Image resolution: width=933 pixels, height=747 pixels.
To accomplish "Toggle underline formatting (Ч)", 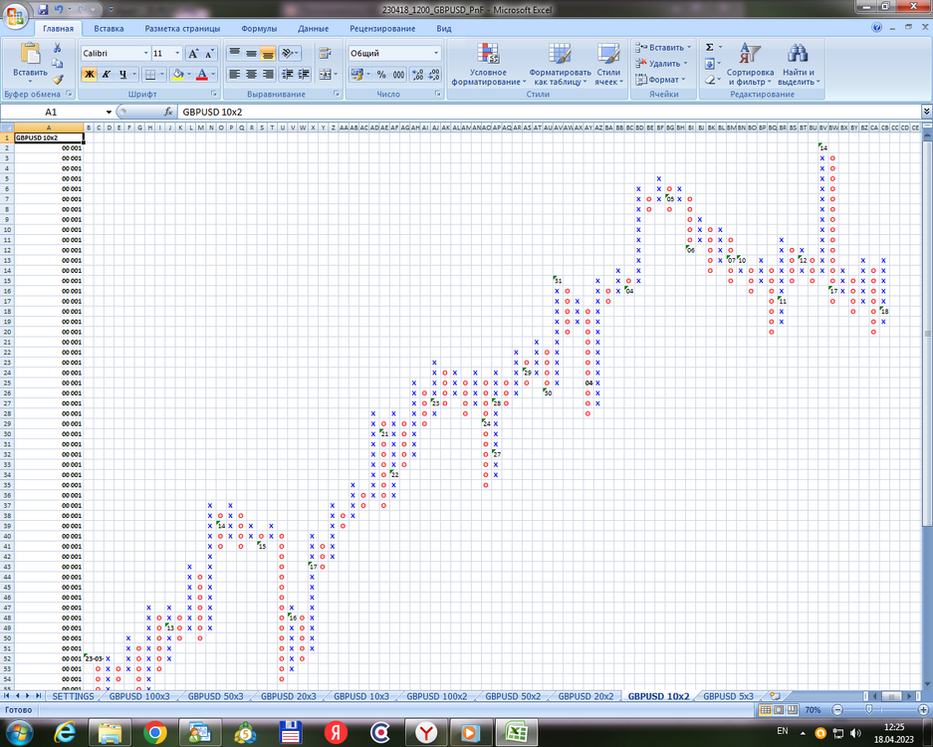I will (x=122, y=75).
